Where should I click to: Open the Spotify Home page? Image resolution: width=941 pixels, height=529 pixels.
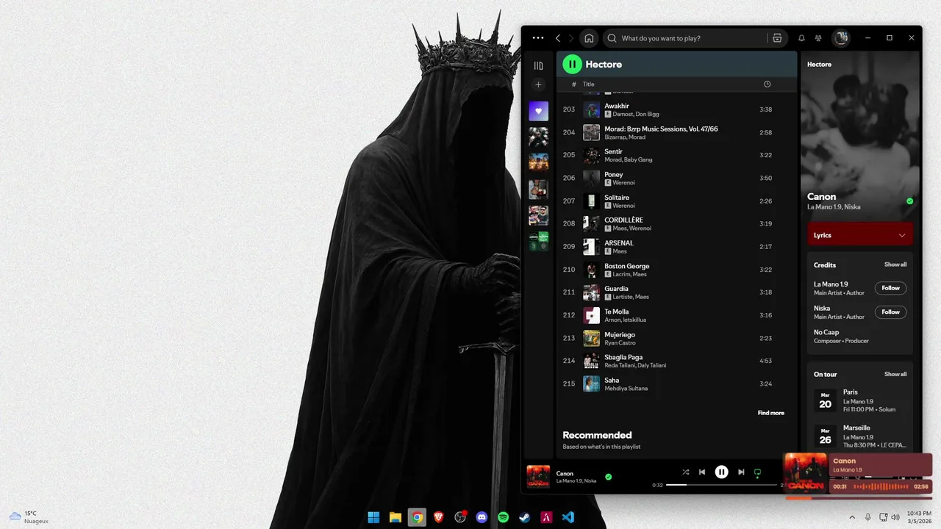pyautogui.click(x=589, y=38)
